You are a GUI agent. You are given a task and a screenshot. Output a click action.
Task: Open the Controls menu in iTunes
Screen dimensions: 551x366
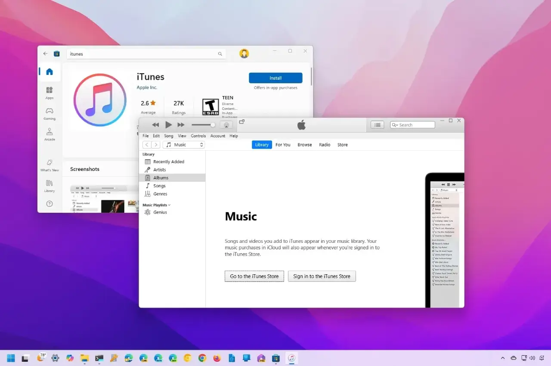pyautogui.click(x=198, y=136)
